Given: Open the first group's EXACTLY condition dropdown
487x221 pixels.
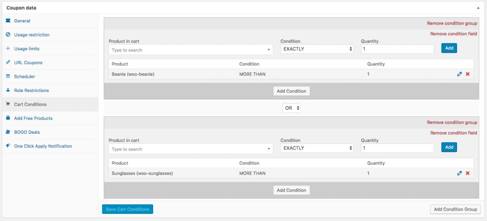Looking at the screenshot, I should (317, 49).
